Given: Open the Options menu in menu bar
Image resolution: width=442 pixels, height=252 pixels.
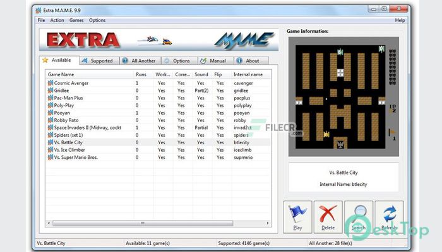Looking at the screenshot, I should 97,20.
